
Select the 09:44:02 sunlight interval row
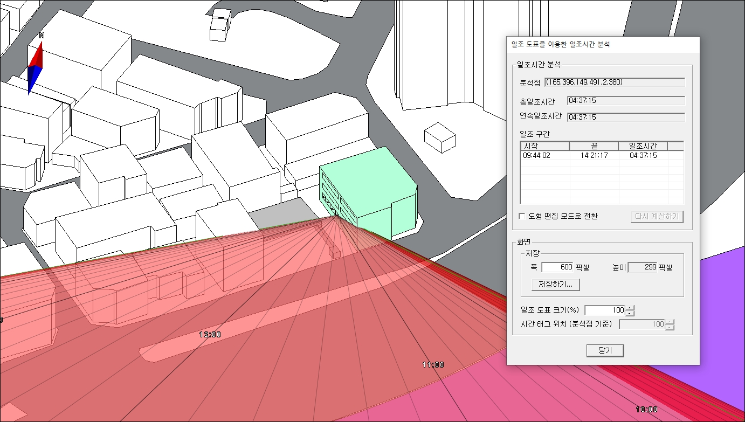pyautogui.click(x=544, y=155)
